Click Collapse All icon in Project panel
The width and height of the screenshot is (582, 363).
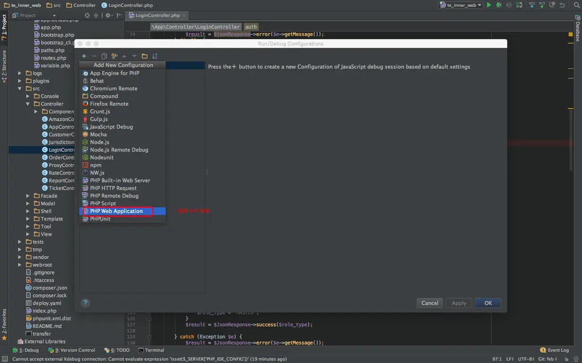(x=96, y=15)
